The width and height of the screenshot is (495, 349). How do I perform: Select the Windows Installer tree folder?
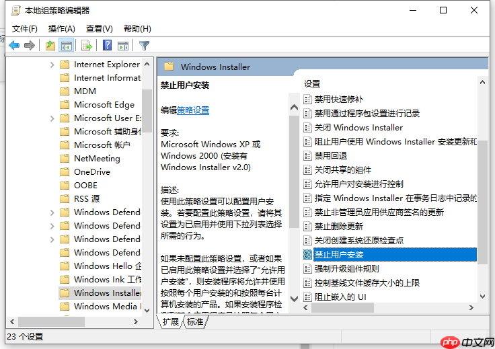point(100,293)
